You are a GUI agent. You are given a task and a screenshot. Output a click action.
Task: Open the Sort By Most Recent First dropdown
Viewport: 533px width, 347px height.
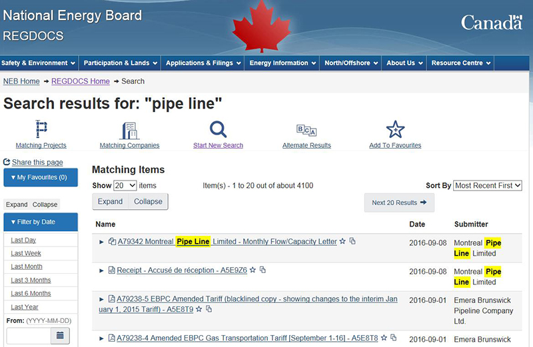488,186
